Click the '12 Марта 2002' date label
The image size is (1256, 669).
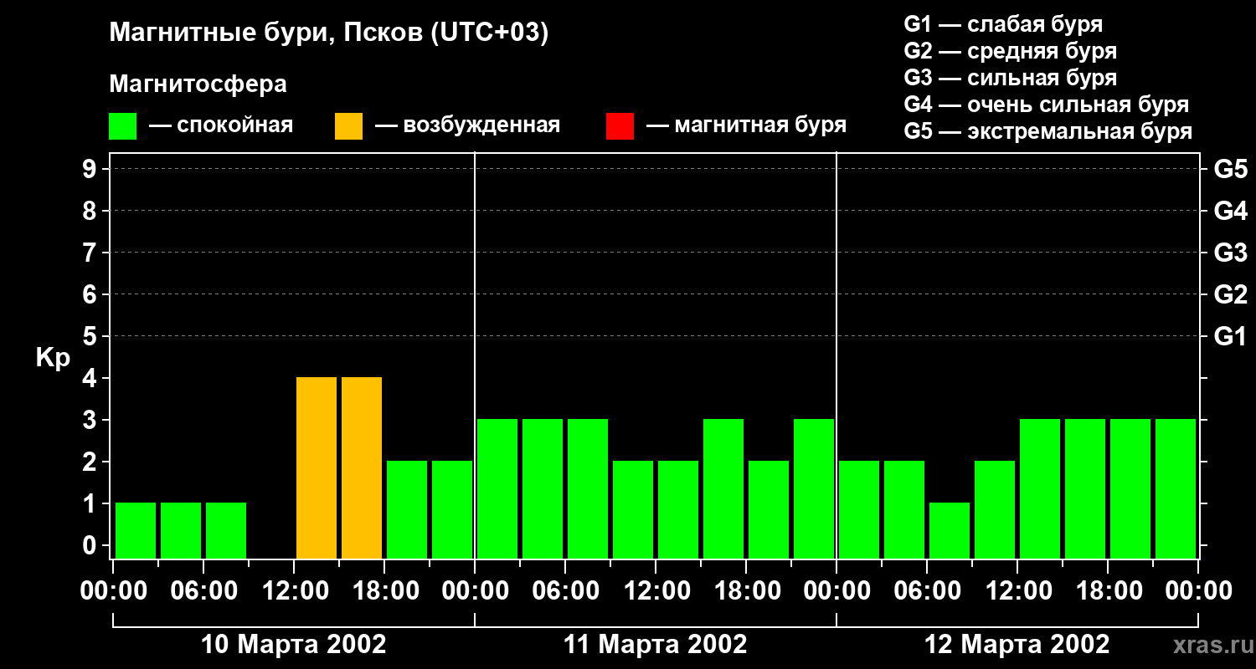(1017, 645)
